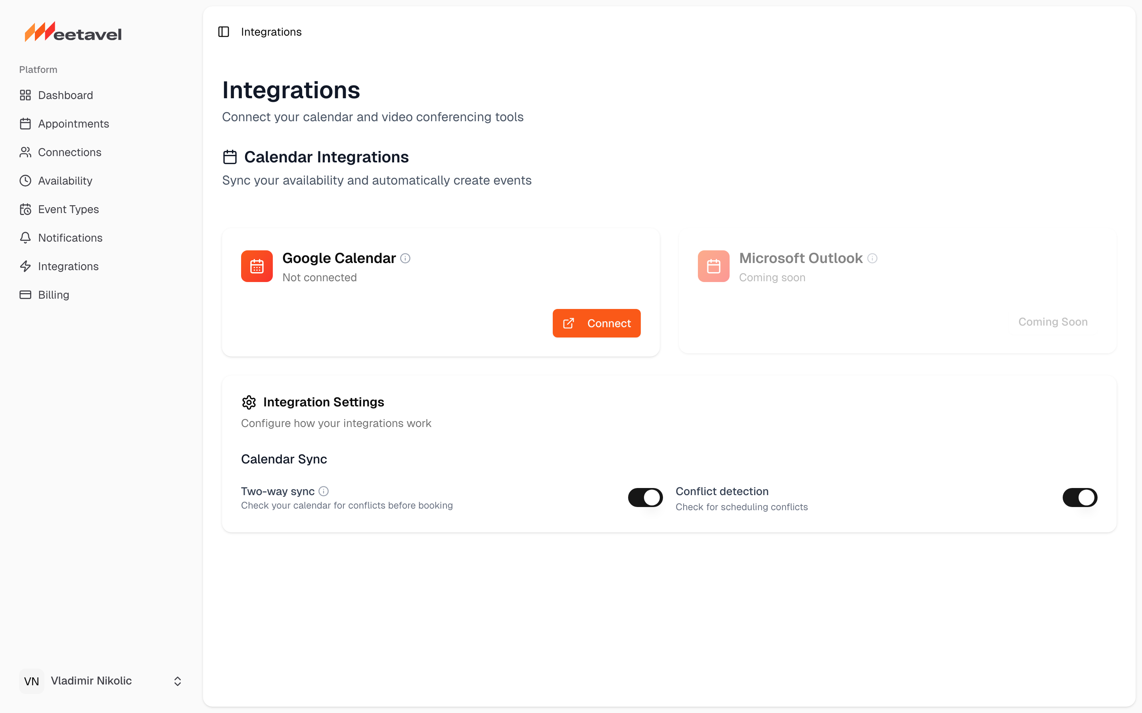Open Billing via the credit card icon
This screenshot has height=713, width=1142.
coord(26,295)
